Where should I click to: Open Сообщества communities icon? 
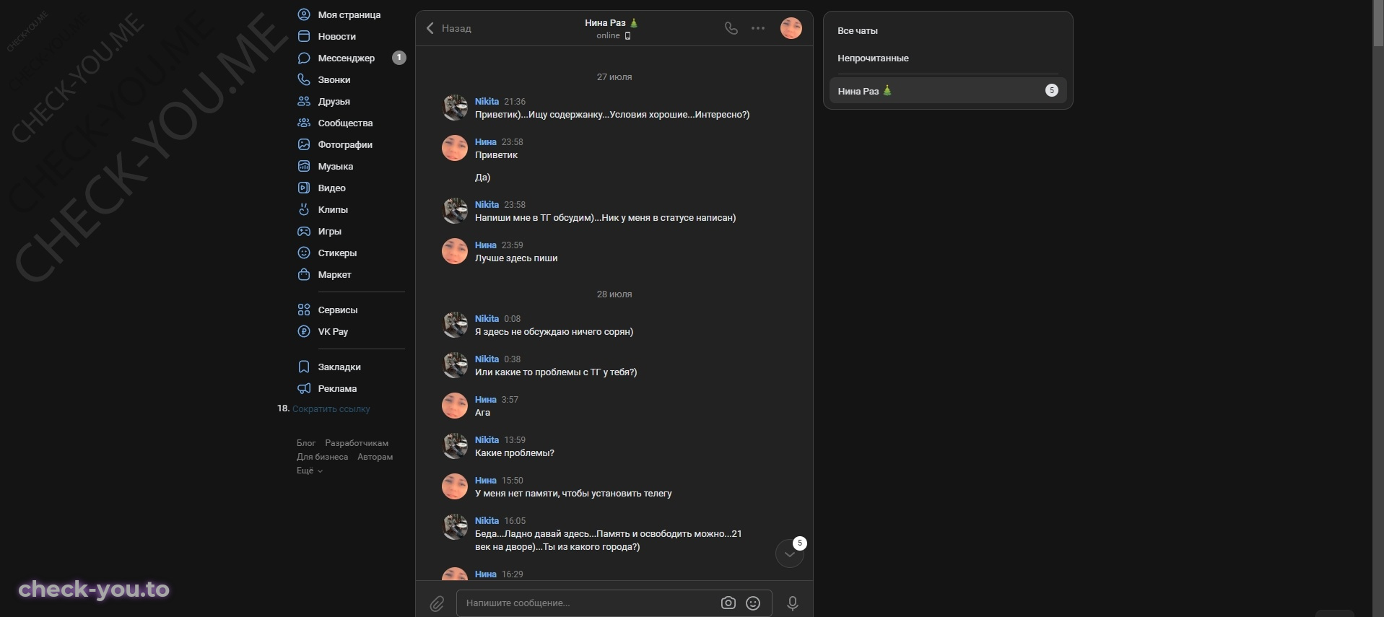[304, 123]
